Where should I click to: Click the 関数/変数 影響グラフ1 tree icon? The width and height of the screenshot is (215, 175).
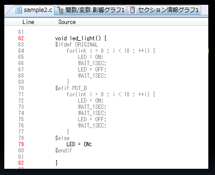point(60,10)
